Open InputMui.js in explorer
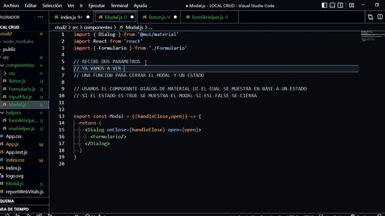This screenshot has height=216, width=385. point(20,97)
